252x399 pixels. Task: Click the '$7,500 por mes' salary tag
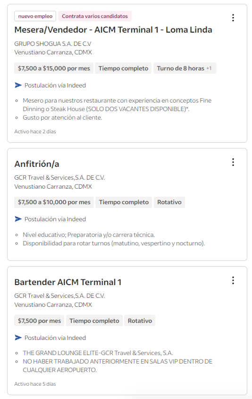39,321
